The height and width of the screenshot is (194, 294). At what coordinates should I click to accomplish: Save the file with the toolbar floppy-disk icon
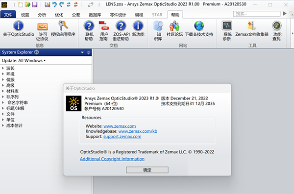pyautogui.click(x=35, y=4)
